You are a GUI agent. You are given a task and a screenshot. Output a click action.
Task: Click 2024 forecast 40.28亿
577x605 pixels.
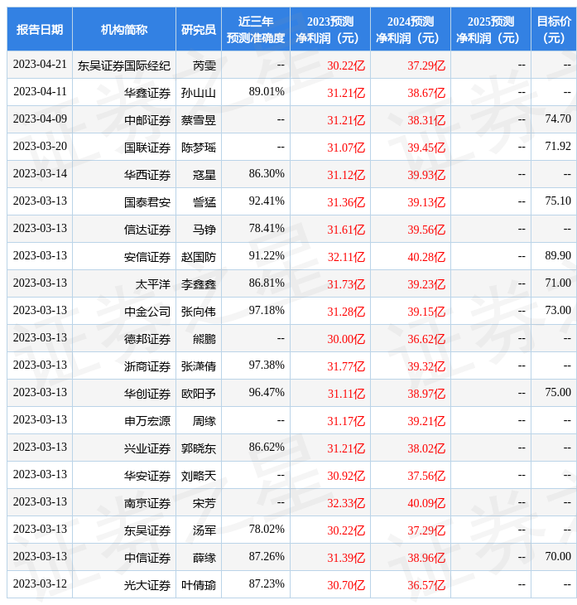click(x=426, y=257)
